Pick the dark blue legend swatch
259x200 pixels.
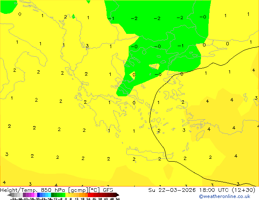point(38,195)
